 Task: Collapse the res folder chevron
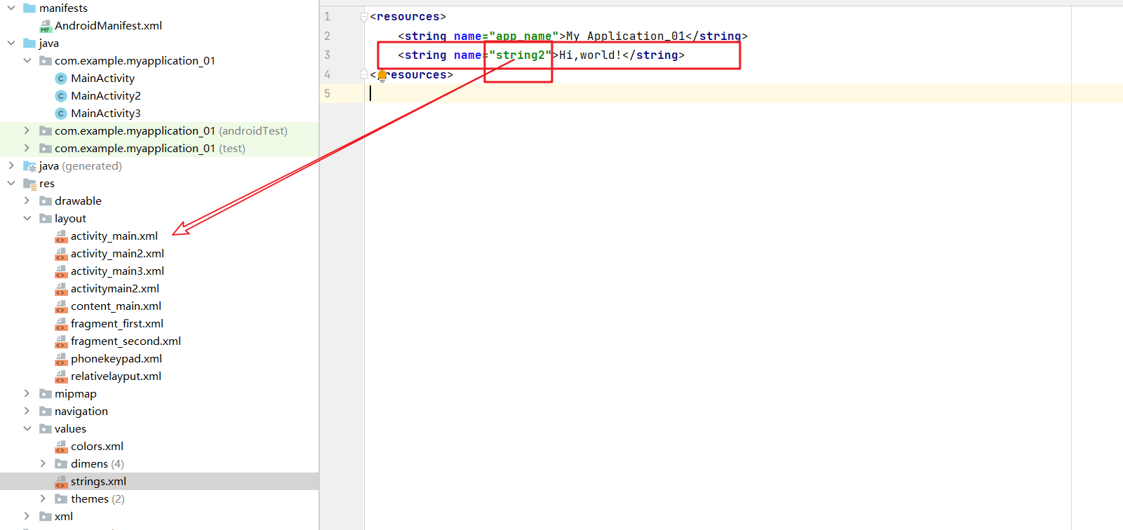[x=11, y=183]
